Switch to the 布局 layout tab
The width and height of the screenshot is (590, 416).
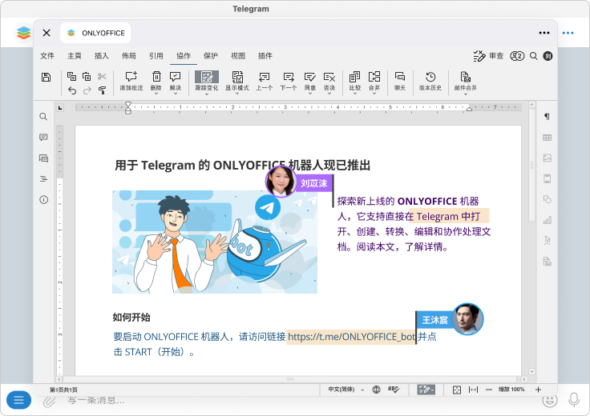point(129,56)
